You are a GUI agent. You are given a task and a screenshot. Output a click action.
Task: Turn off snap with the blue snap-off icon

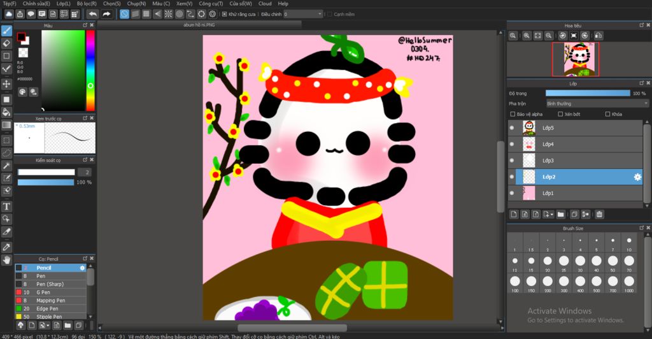tap(124, 14)
